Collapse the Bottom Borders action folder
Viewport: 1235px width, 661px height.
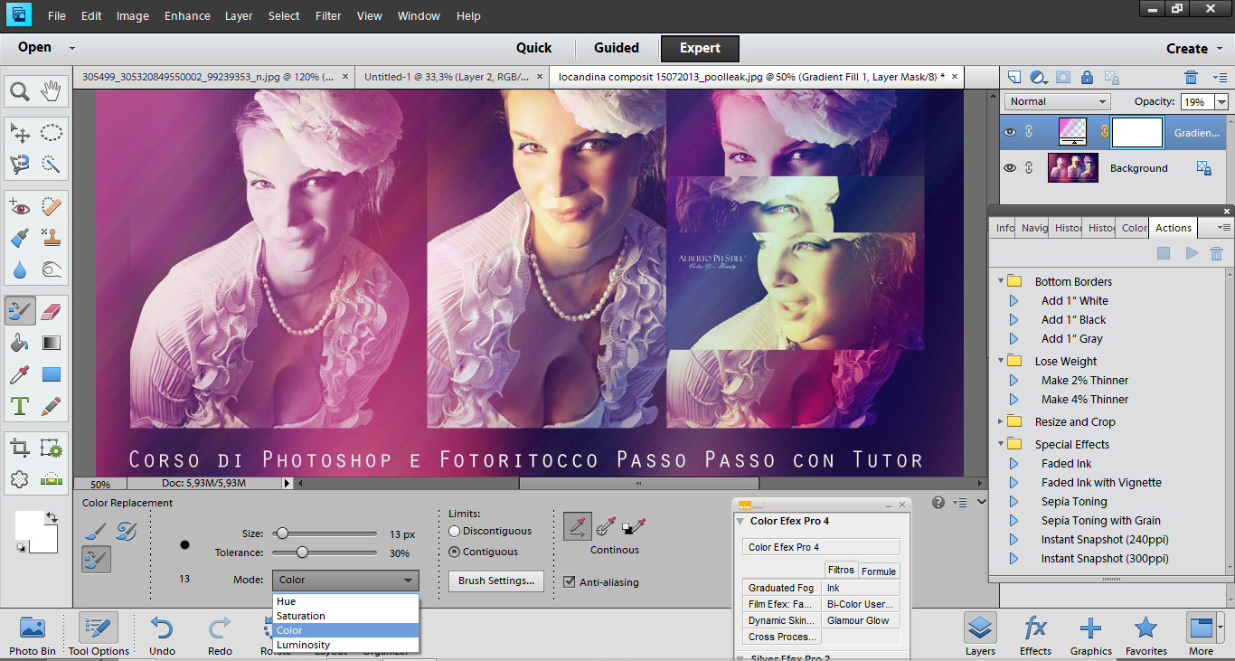pos(1001,281)
